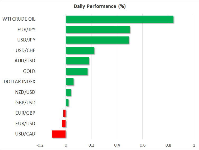This screenshot has width=199, height=150.
Task: Select the GOLD category label
Action: pyautogui.click(x=29, y=71)
